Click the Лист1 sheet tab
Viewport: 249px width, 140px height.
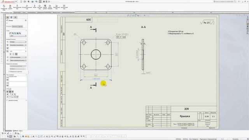point(16,131)
